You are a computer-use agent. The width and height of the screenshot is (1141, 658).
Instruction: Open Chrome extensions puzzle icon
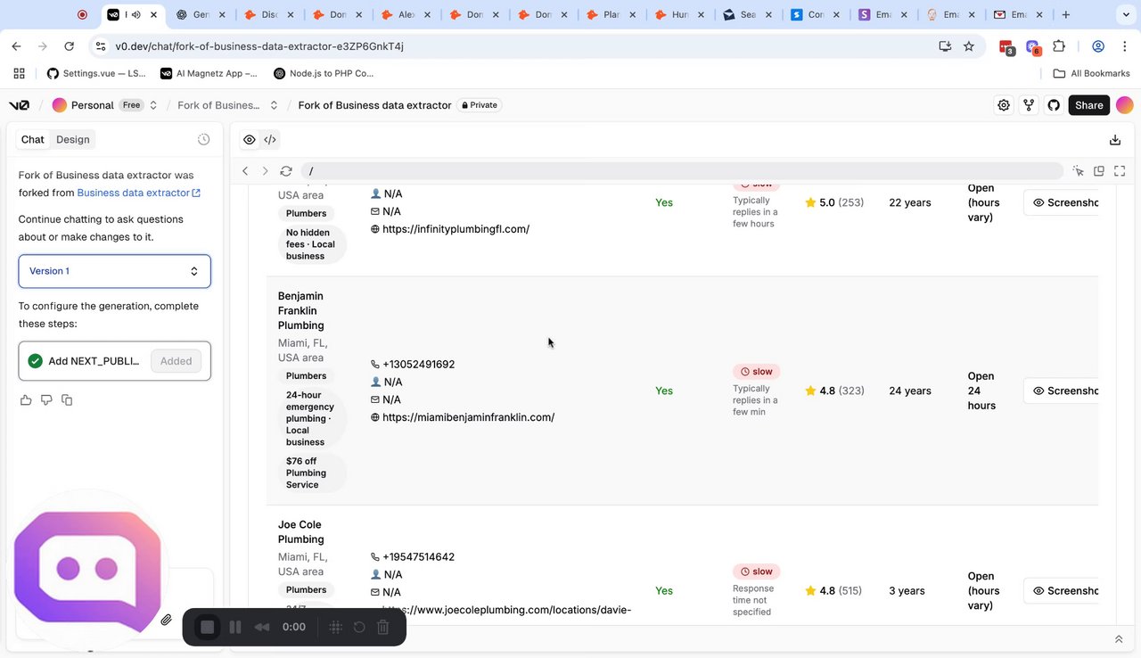[x=1059, y=46]
